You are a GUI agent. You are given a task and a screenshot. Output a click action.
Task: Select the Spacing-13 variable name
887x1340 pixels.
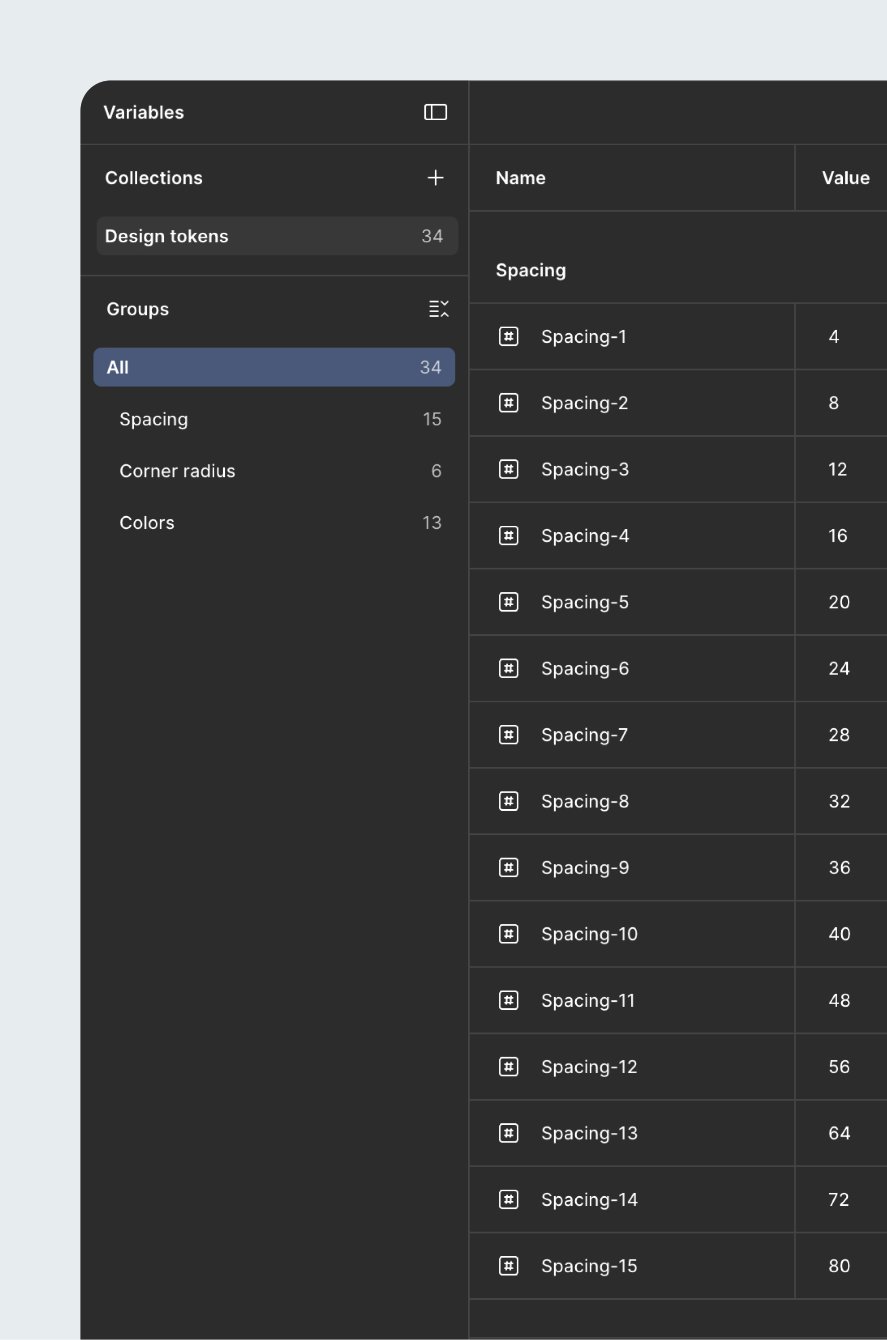[589, 1133]
